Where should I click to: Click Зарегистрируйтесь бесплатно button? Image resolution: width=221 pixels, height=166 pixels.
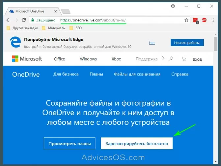(x=137, y=143)
